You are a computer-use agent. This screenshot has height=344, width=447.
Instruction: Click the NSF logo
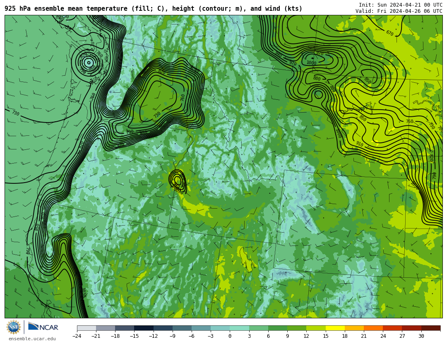tap(13, 327)
